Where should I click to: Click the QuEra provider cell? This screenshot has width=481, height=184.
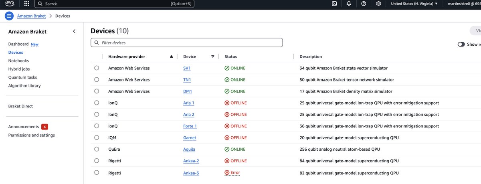point(114,149)
